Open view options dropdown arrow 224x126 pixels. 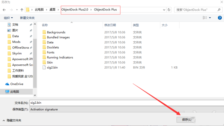(x=210, y=18)
